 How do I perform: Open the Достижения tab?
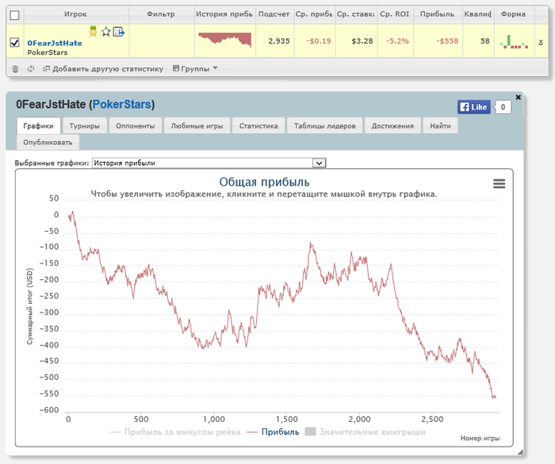[392, 126]
